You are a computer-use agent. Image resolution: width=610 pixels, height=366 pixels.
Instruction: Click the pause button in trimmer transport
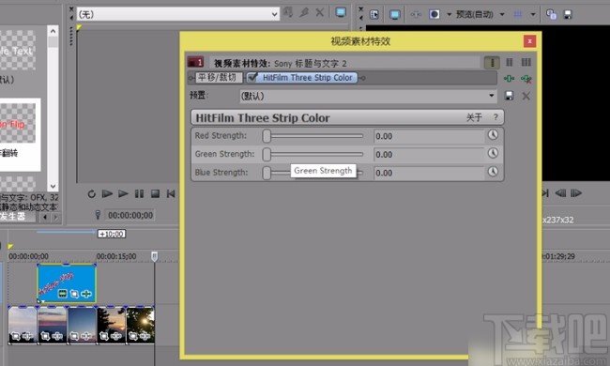[x=139, y=193]
